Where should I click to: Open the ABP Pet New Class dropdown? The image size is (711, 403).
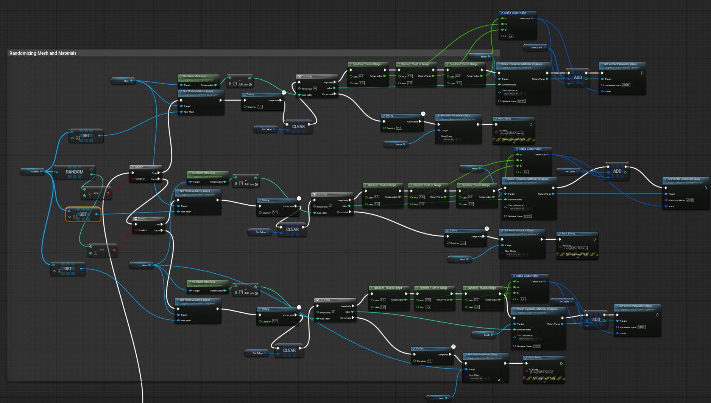point(448,139)
